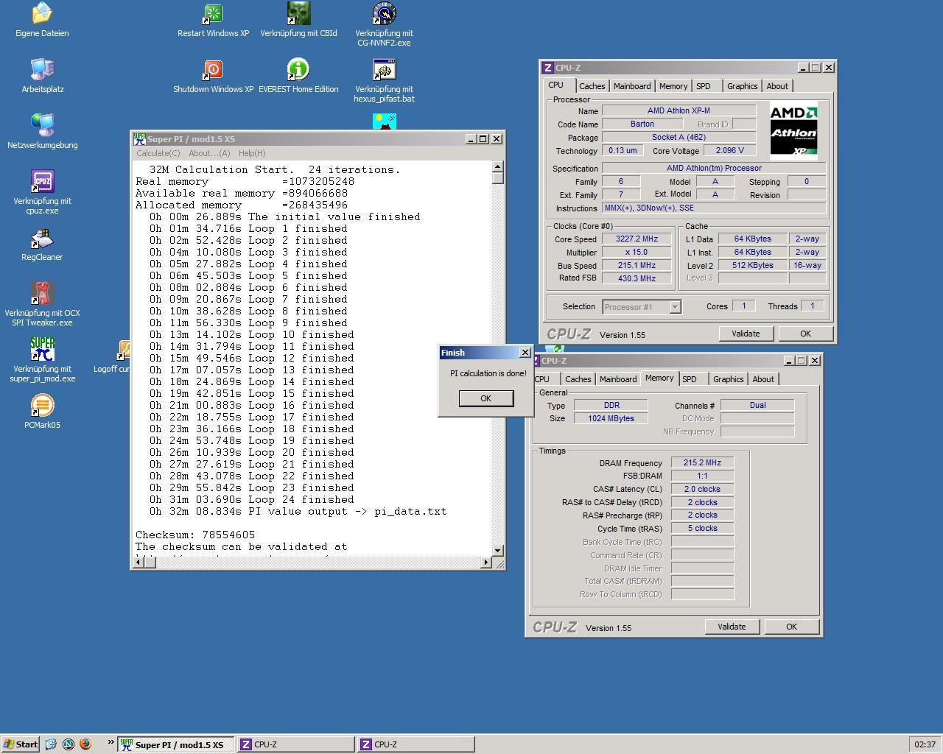Switch to Memory tab in top CPU-Z window

point(673,86)
